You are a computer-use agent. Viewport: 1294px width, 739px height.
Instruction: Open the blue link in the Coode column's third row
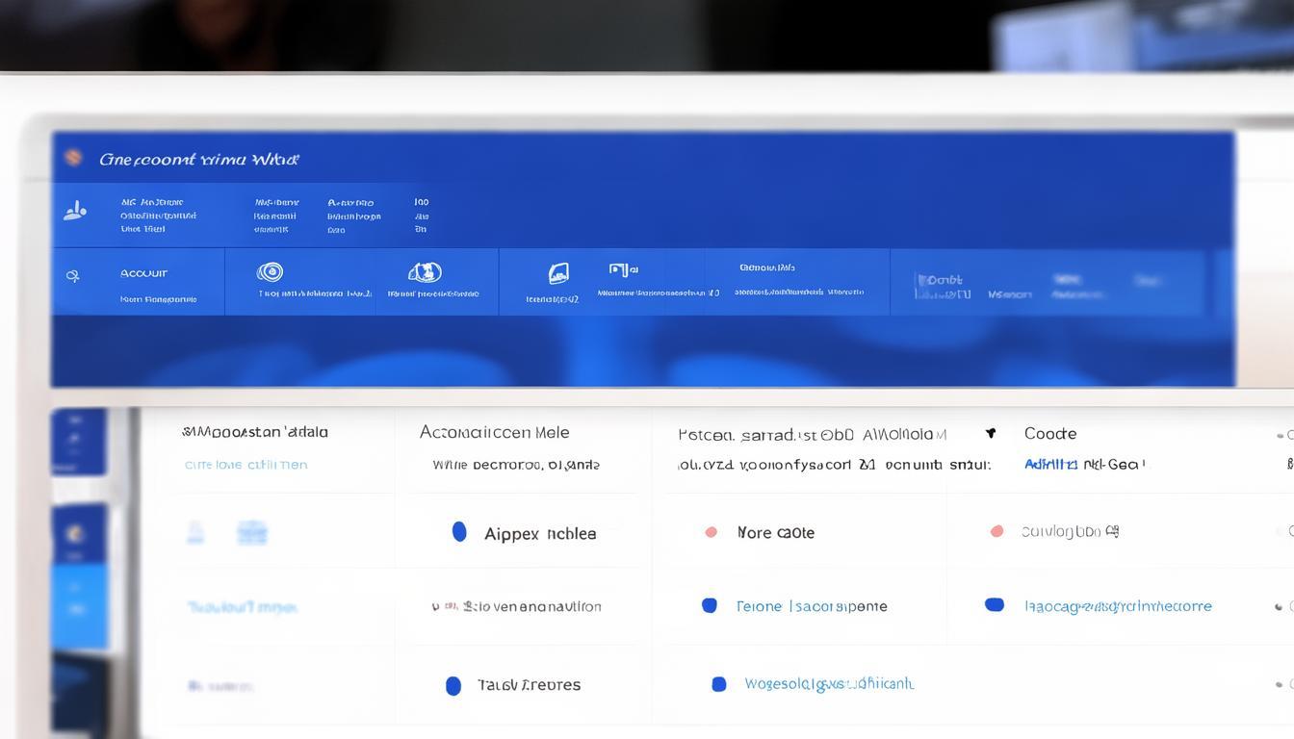(1117, 606)
